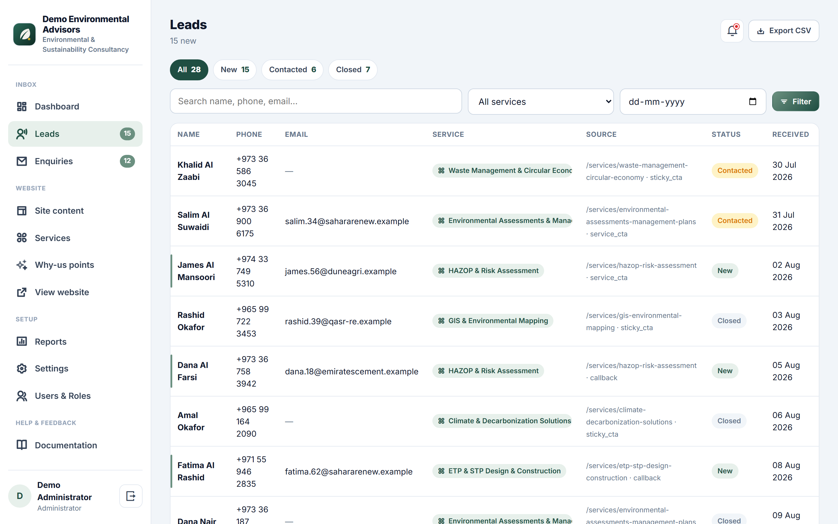Click the Documentation book icon
The image size is (838, 524).
coord(22,445)
